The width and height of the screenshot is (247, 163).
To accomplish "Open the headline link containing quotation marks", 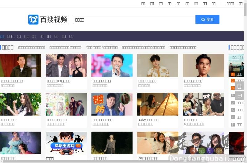I will coord(101,48).
